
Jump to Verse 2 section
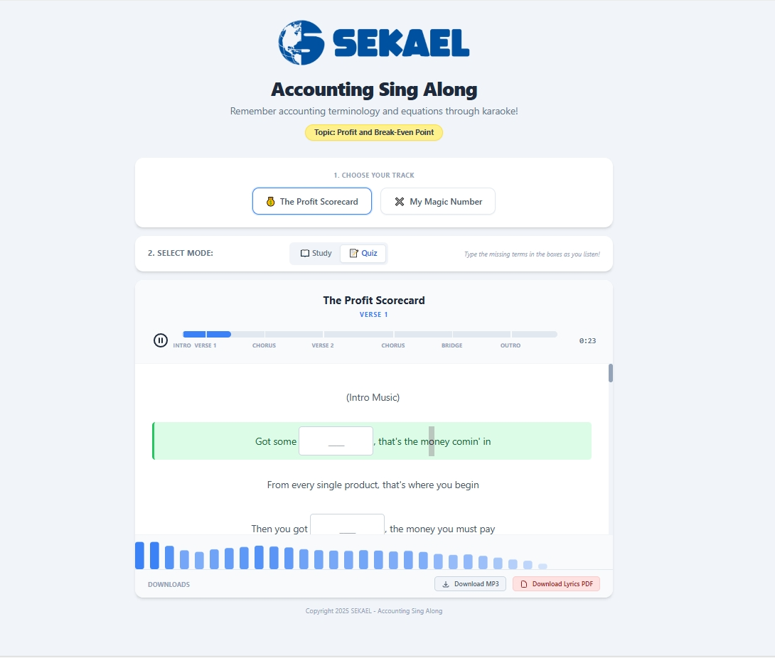click(358, 334)
